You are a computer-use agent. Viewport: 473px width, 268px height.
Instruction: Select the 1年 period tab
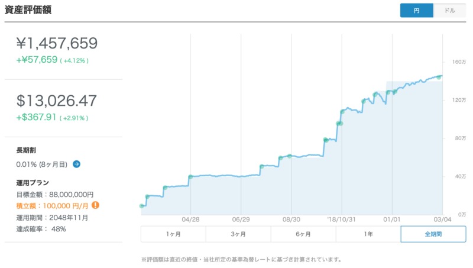(x=368, y=234)
